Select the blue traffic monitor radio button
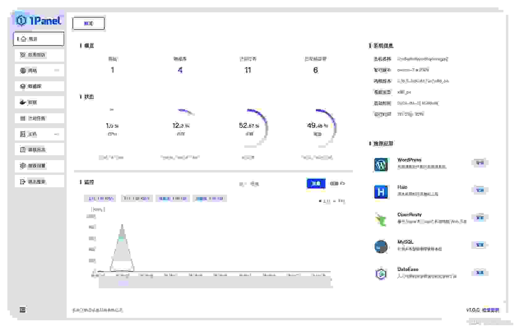 click(316, 184)
